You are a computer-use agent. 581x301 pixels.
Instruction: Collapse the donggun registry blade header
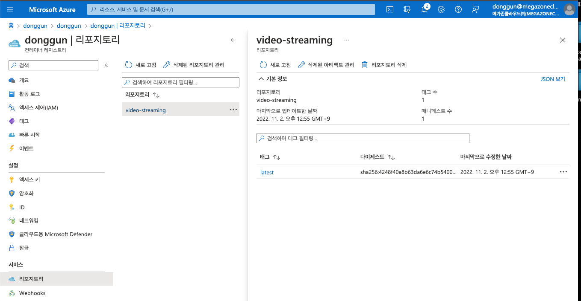pyautogui.click(x=233, y=40)
